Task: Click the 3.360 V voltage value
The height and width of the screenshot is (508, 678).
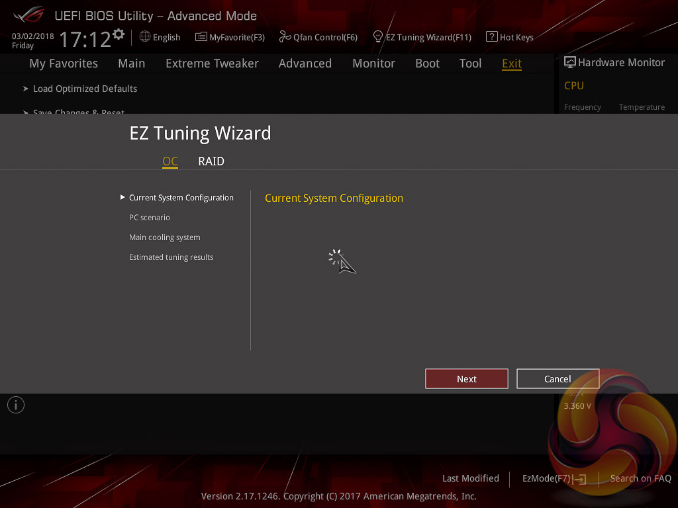Action: [x=577, y=406]
